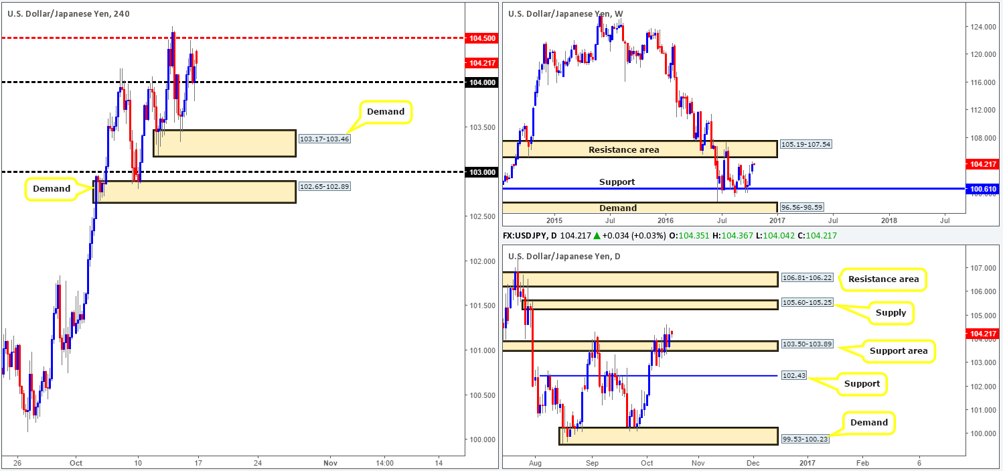This screenshot has height=471, width=1003.
Task: Click the 14:00 time axis label
Action: pyautogui.click(x=385, y=463)
